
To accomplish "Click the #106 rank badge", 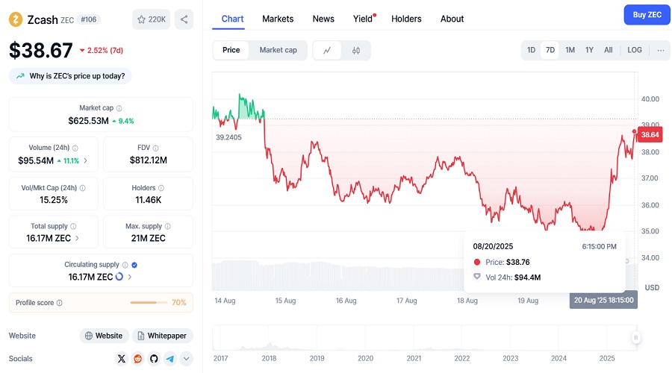I will point(89,19).
